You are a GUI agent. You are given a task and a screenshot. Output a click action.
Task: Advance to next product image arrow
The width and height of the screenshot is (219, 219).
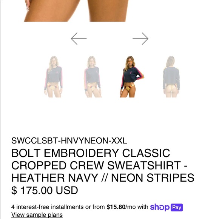pos(140,39)
